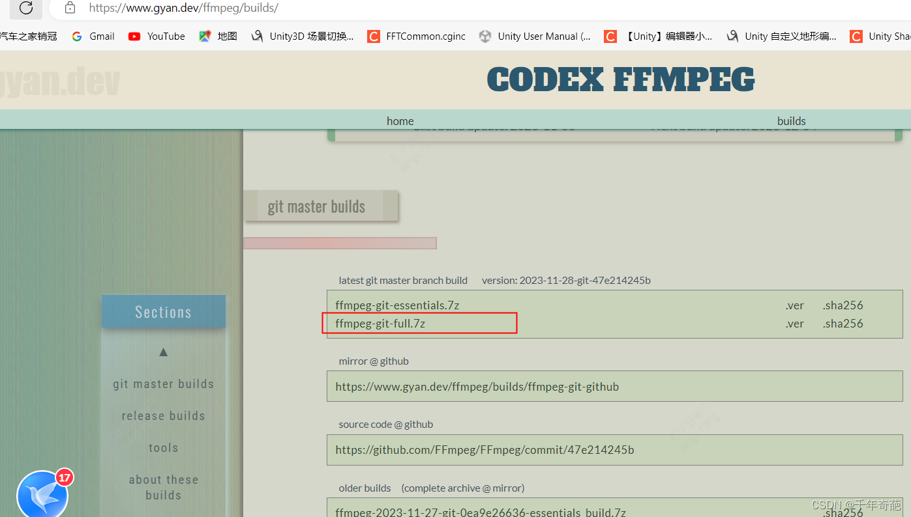The width and height of the screenshot is (911, 517).
Task: Click the browser reload icon
Action: [26, 8]
